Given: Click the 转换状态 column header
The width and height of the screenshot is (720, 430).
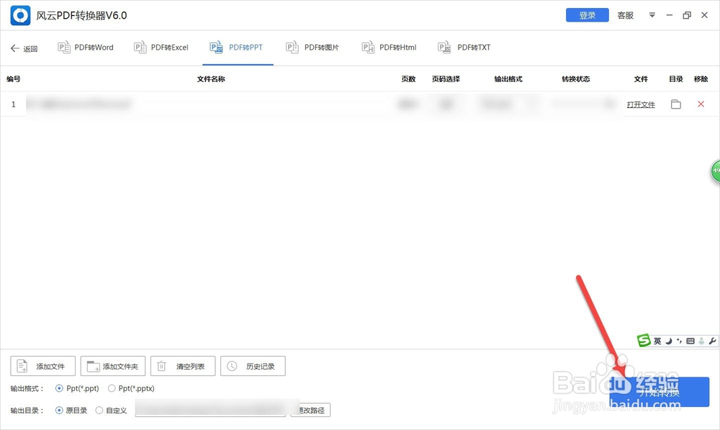Looking at the screenshot, I should 576,79.
